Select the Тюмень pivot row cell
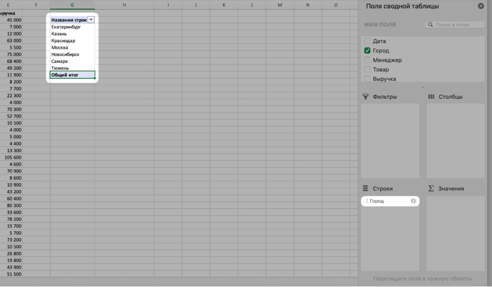 pos(72,68)
